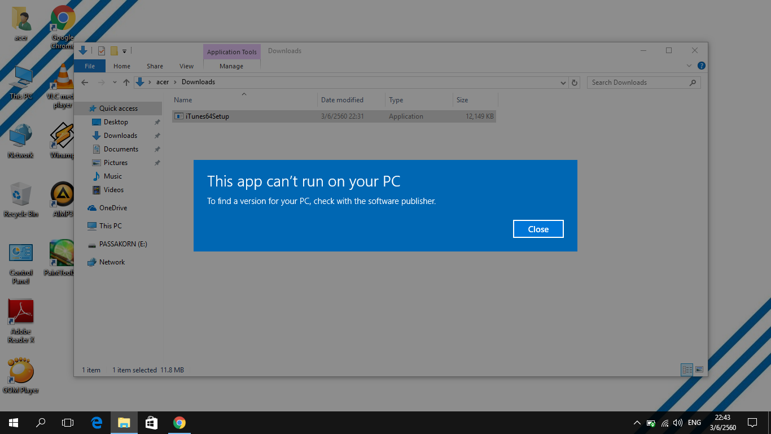
Task: Click the acer breadcrumb in address bar
Action: pos(163,82)
